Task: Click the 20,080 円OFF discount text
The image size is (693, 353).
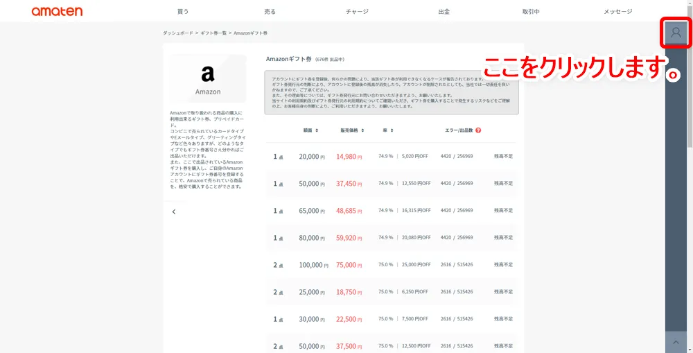Action: 416,238
